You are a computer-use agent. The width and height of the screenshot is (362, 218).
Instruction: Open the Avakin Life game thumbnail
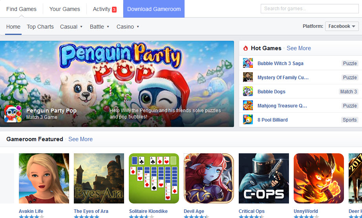tap(44, 178)
